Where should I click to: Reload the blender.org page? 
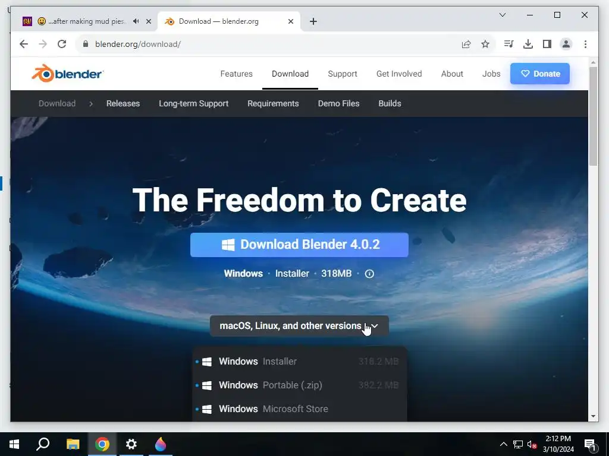[x=62, y=44]
